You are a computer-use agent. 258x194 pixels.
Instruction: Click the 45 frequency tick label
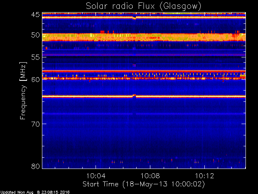[35, 15]
